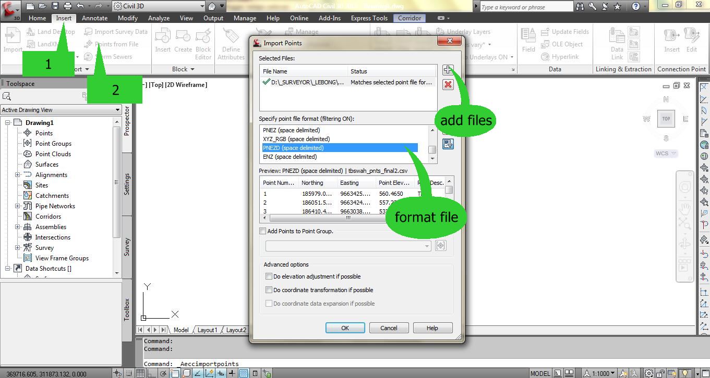This screenshot has height=378, width=710.
Task: Expand the Survey tree node
Action: [x=18, y=248]
